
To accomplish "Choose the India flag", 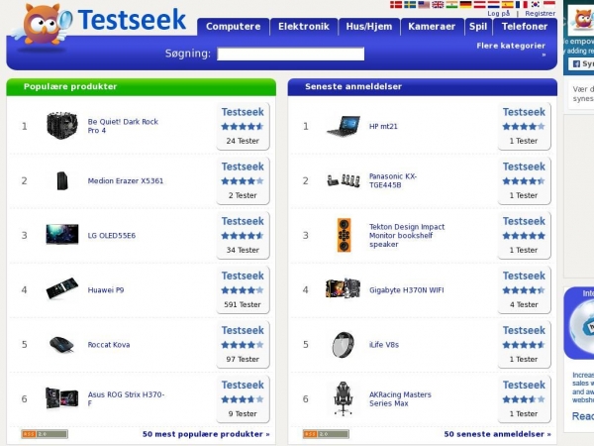I will coord(451,5).
